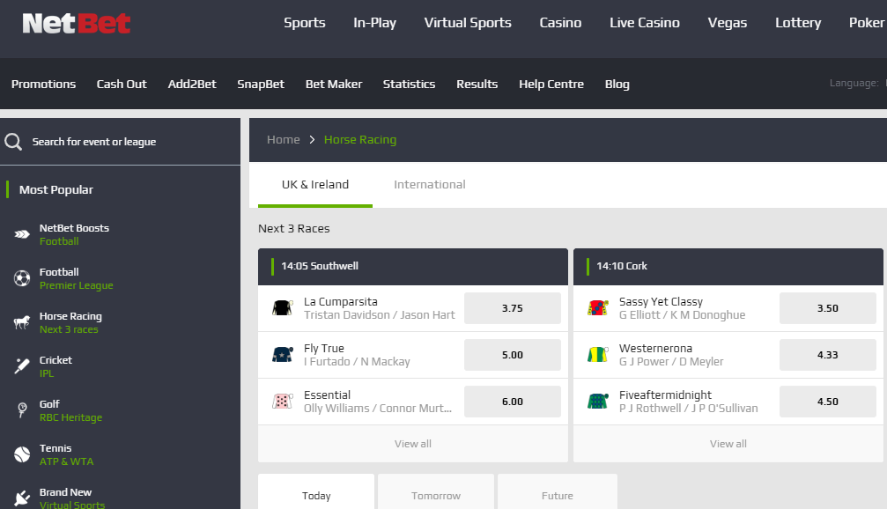Go to Home in the breadcrumb
Image resolution: width=887 pixels, height=509 pixels.
click(284, 140)
